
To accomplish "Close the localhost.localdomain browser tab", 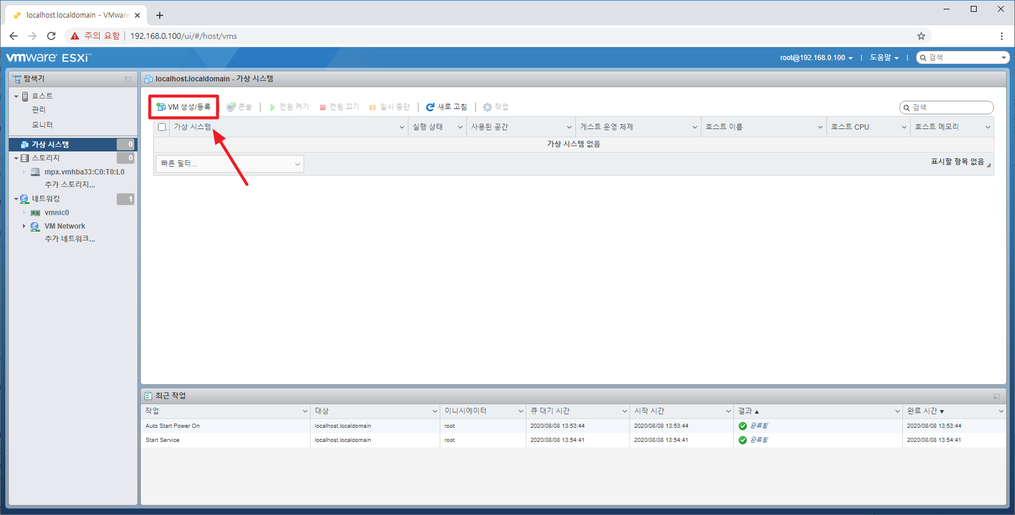I will tap(137, 15).
